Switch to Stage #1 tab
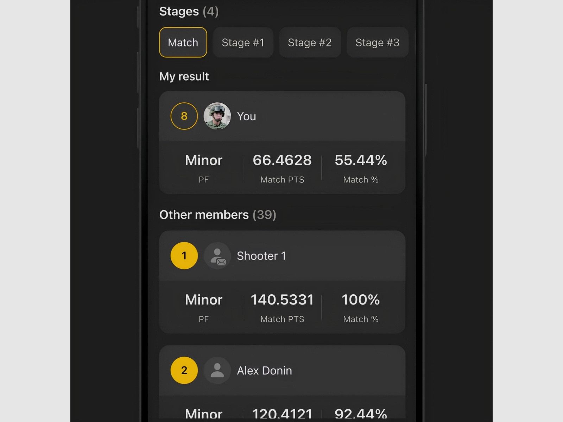 tap(243, 42)
